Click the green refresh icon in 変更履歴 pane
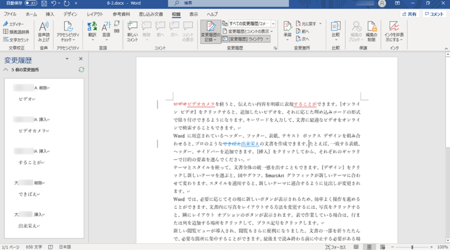Screen dimensions: 450x250 point(81,70)
